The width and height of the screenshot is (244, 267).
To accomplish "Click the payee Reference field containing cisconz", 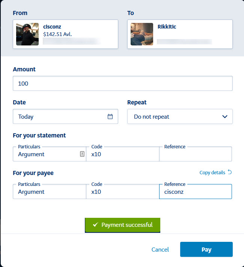I will click(x=195, y=192).
